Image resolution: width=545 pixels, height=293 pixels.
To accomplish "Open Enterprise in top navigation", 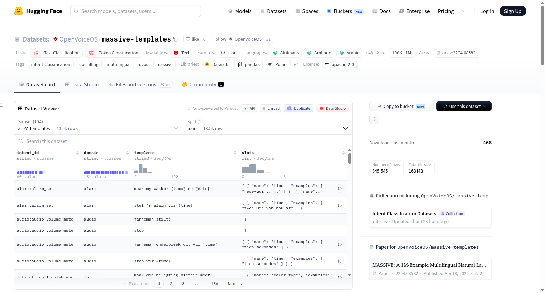I will coord(414,11).
